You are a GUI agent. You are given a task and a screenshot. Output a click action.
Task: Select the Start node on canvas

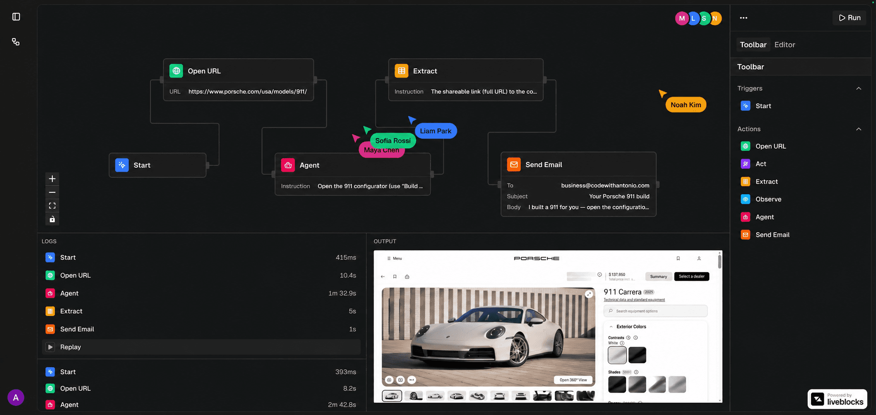click(x=158, y=165)
